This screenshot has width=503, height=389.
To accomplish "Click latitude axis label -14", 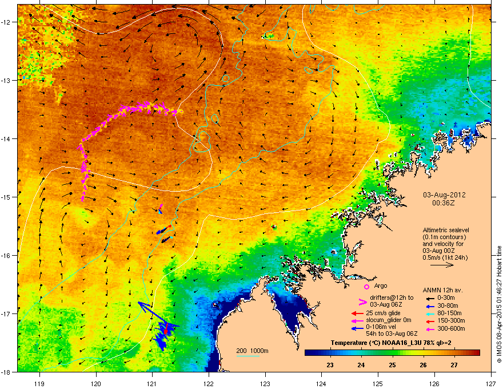I will (x=6, y=139).
